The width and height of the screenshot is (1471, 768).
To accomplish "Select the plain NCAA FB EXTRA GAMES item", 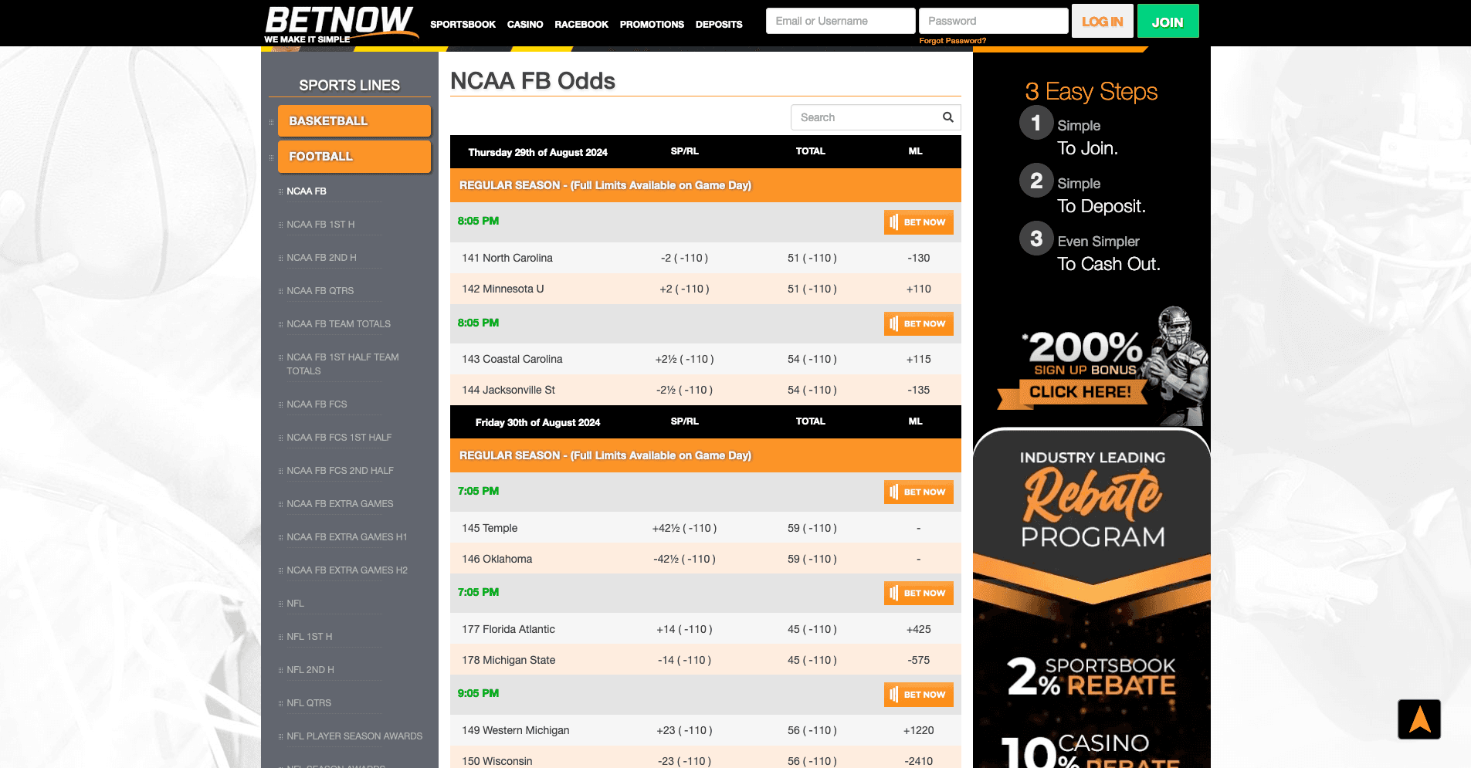I will point(340,504).
